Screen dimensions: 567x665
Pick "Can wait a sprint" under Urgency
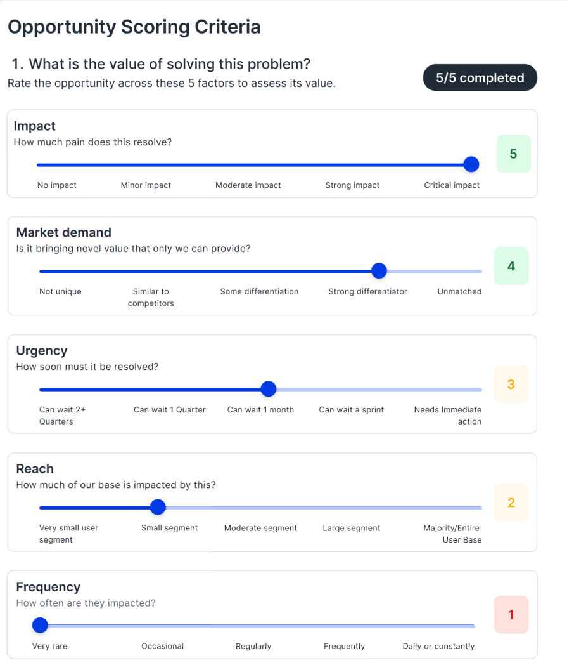coord(351,410)
